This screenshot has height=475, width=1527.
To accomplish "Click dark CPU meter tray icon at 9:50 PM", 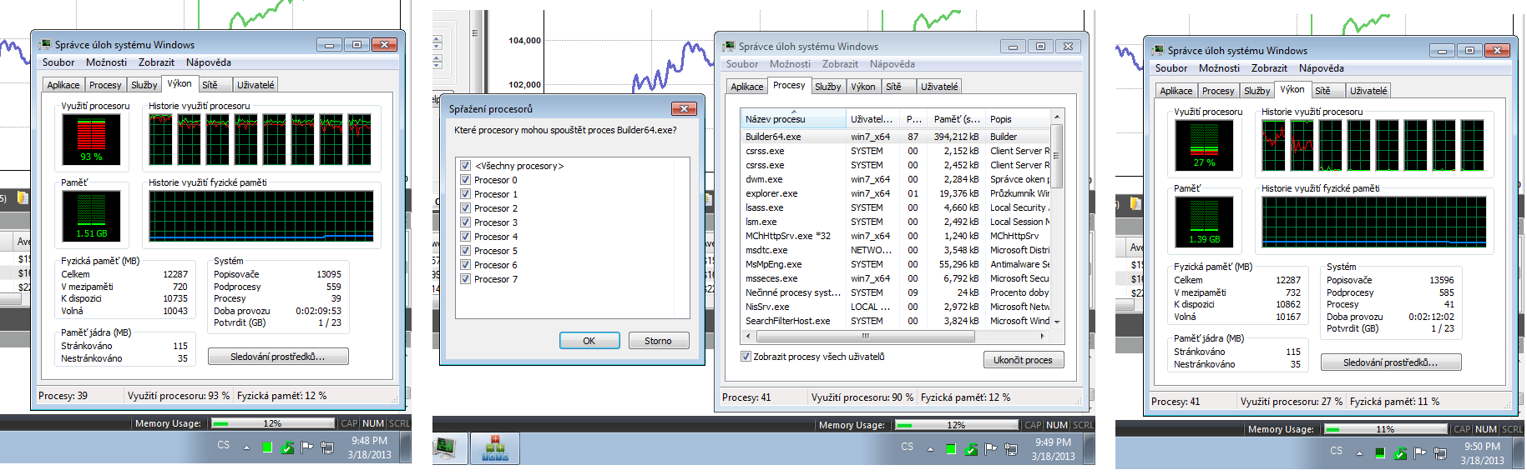I will pos(1380,453).
